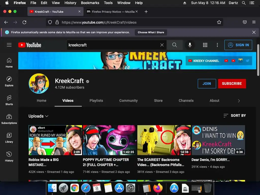Screen dimensions: 260x195
Task: Click the Poppy Playtime 1:42:35 thumbnail
Action: pyautogui.click(x=110, y=140)
